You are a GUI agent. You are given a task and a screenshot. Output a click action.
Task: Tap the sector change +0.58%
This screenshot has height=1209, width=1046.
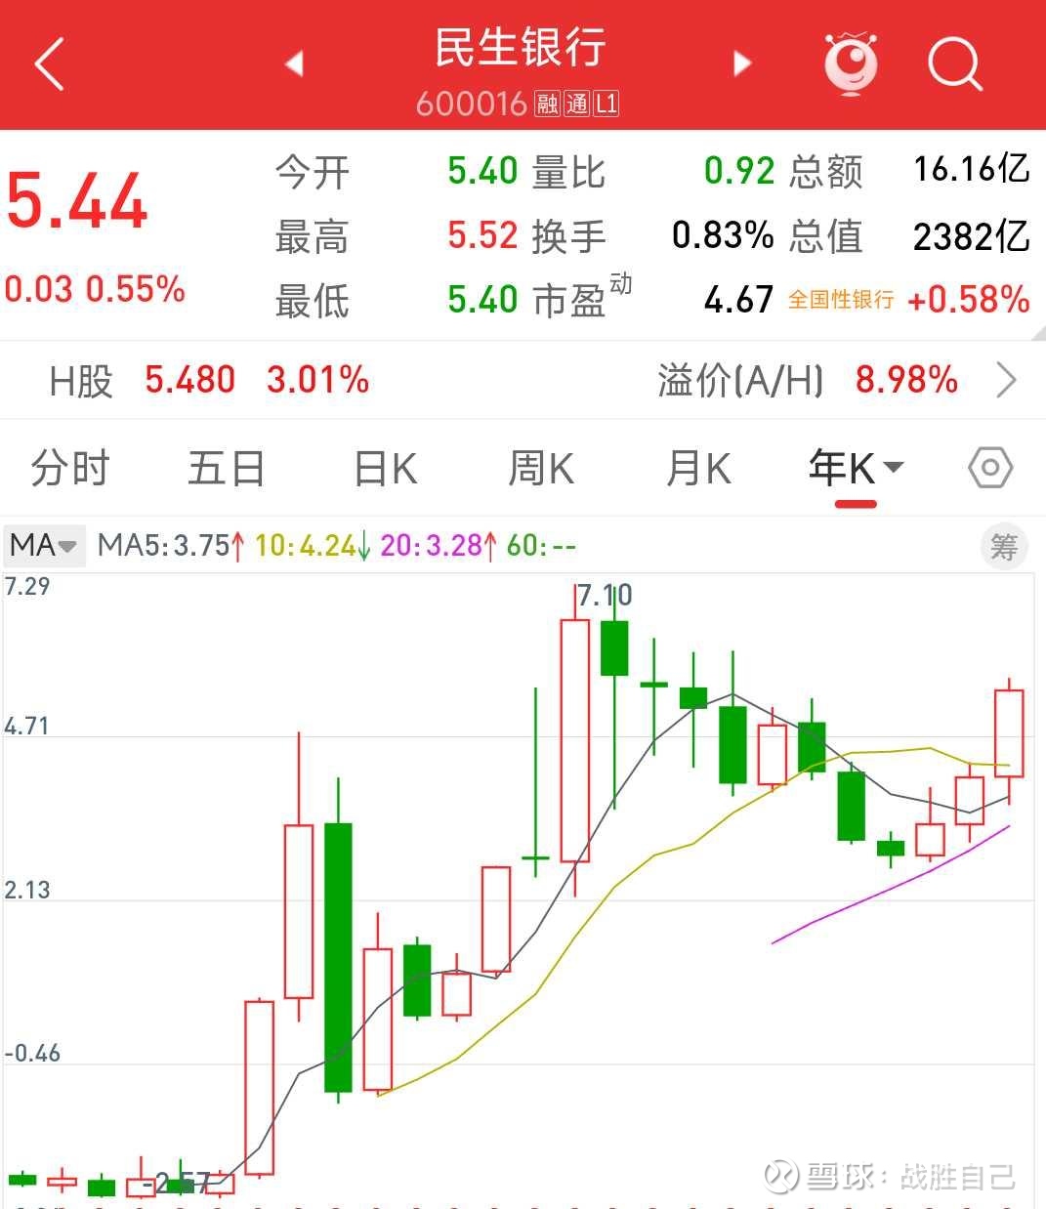point(969,300)
